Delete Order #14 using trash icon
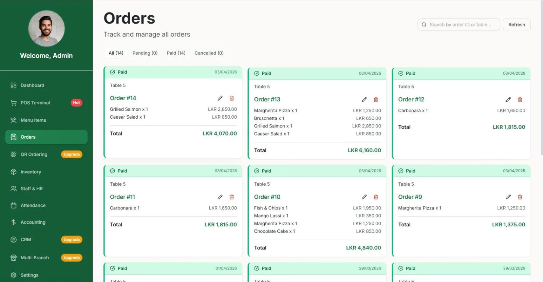This screenshot has height=282, width=543. (232, 98)
